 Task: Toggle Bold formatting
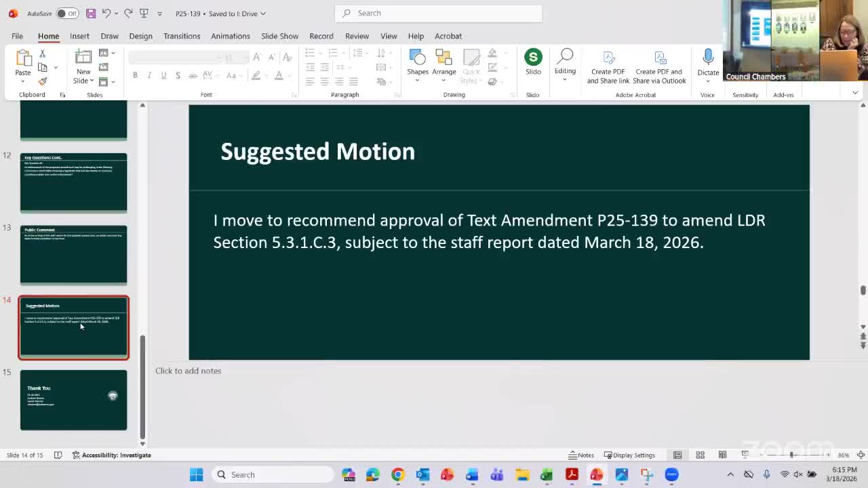pyautogui.click(x=135, y=75)
